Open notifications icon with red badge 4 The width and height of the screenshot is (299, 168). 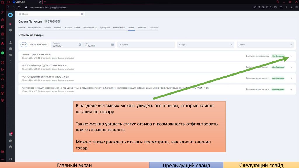pyautogui.click(x=11, y=134)
